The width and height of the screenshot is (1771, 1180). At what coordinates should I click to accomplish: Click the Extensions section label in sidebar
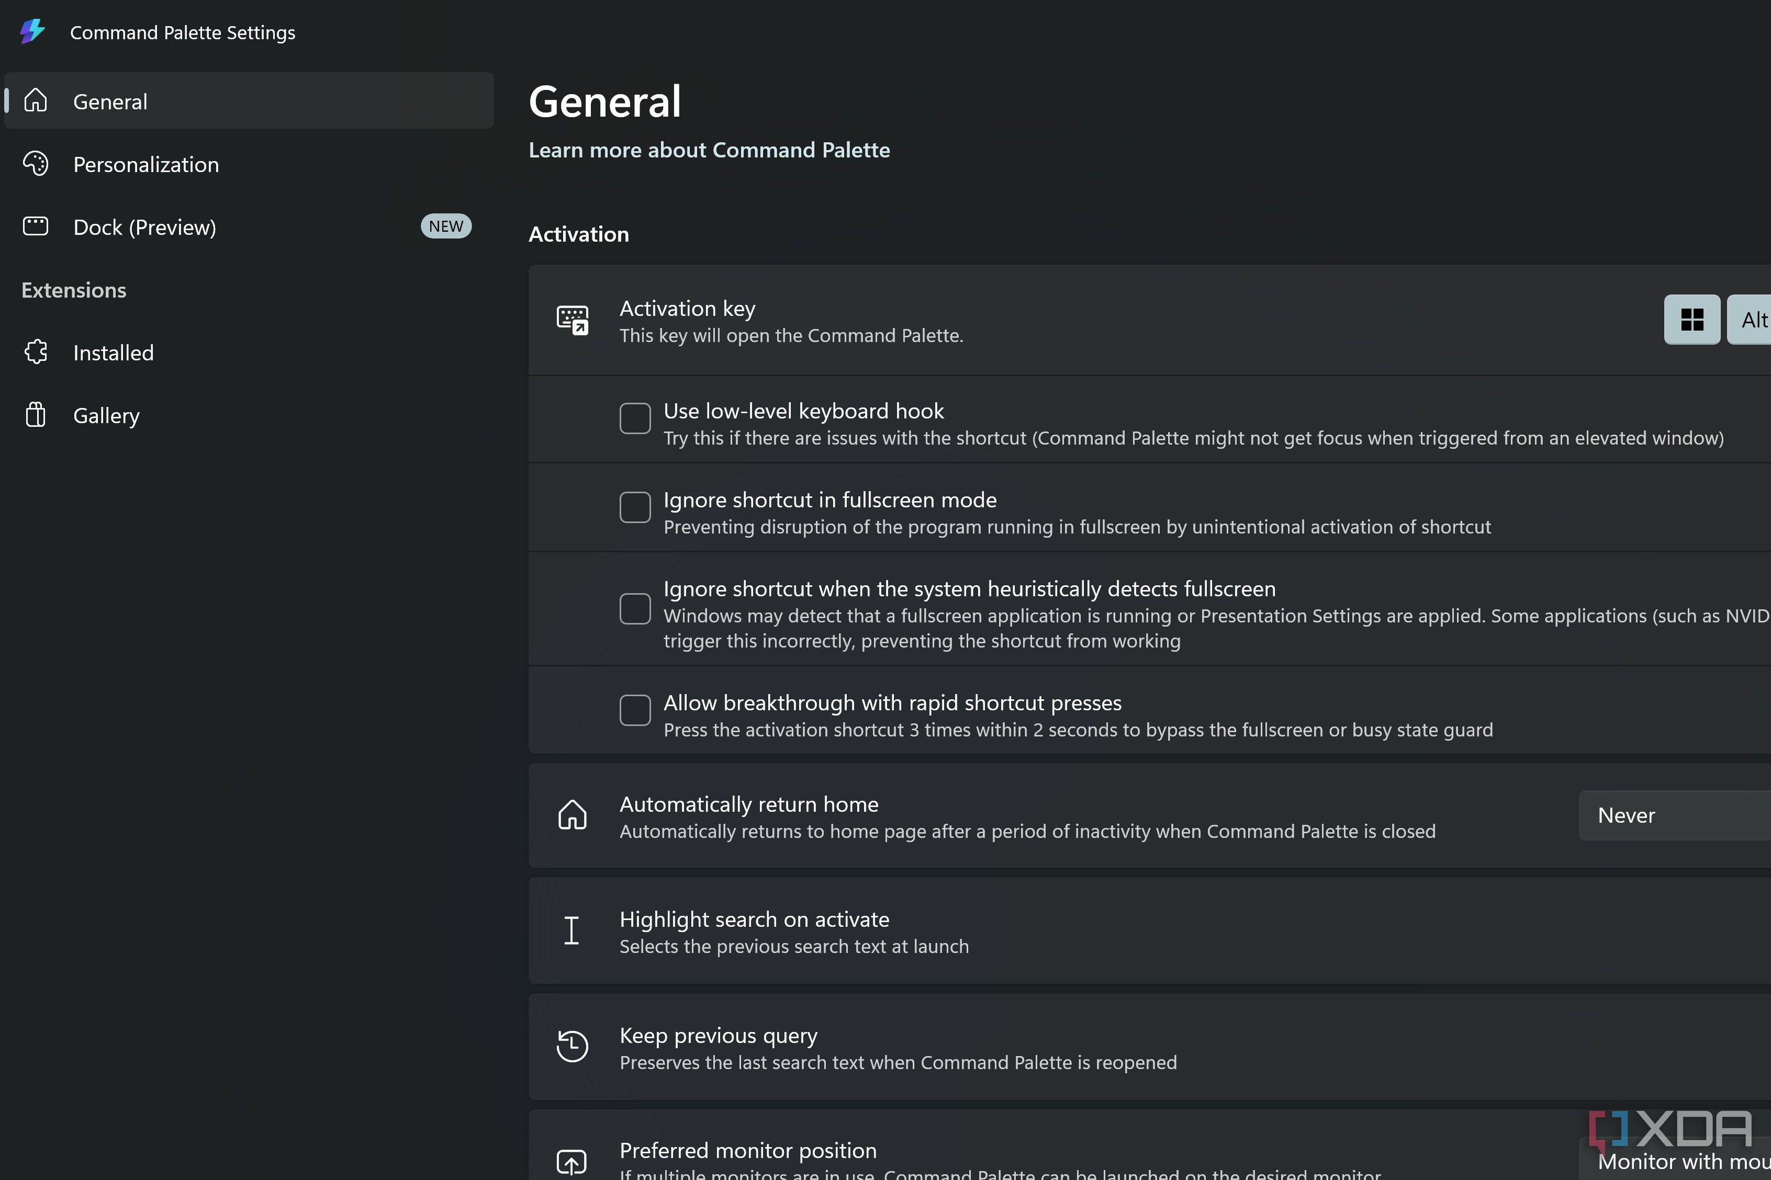coord(74,290)
